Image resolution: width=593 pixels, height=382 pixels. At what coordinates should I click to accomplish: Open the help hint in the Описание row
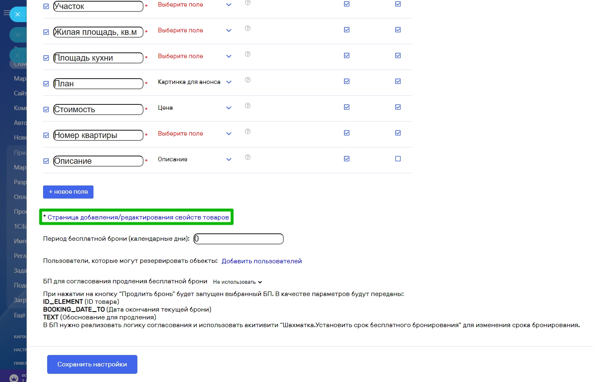pos(248,157)
